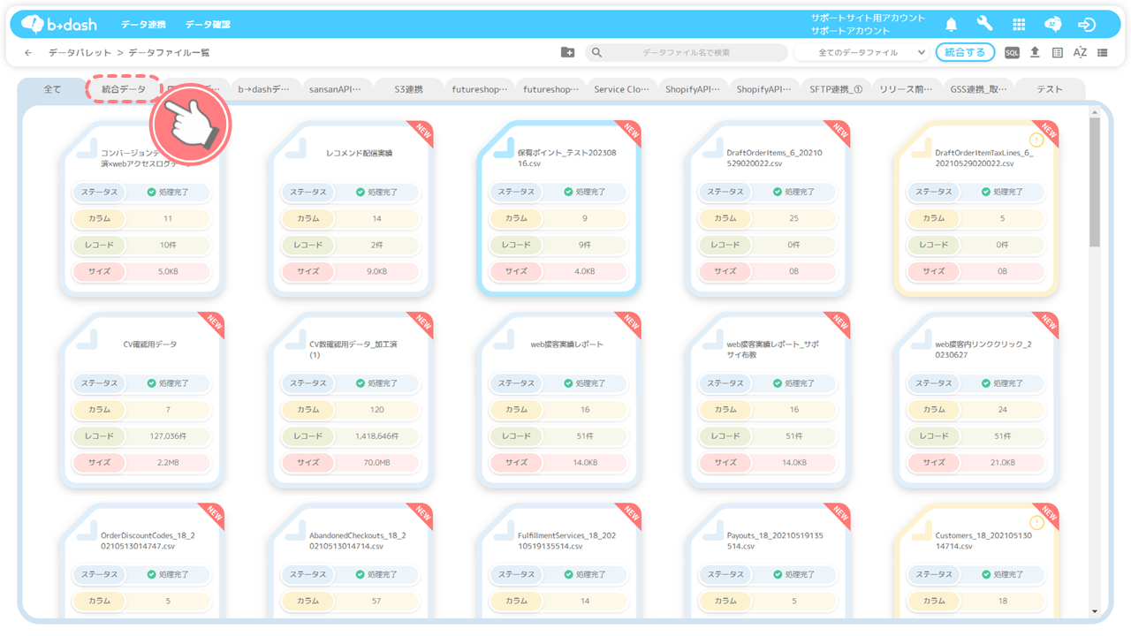Click the データパレット breadcrumb link

tap(80, 53)
